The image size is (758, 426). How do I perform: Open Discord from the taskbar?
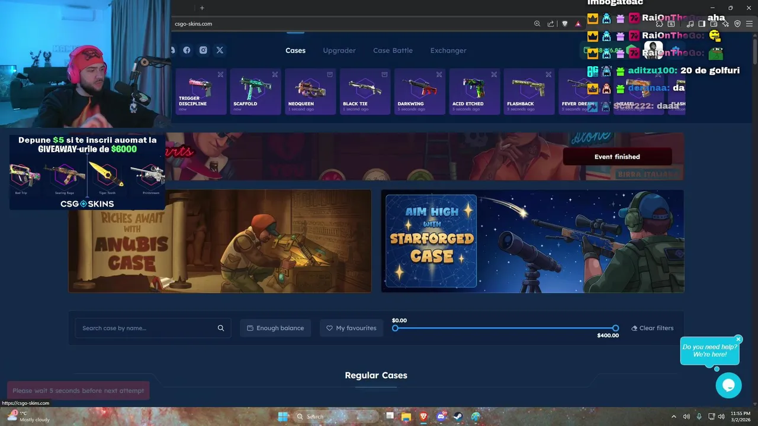pos(441,417)
